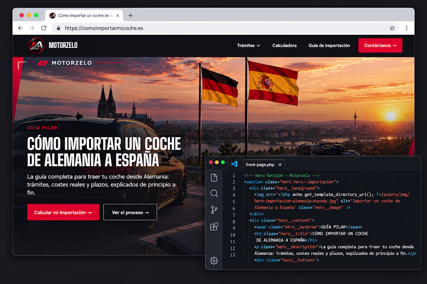The width and height of the screenshot is (427, 284).
Task: Bookmark the page with the star icon
Action: [x=392, y=28]
